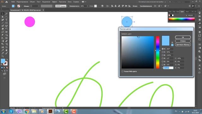The height and width of the screenshot is (114, 202).
Task: Select the brightness radio button showing 100%
Action: pos(163,55)
